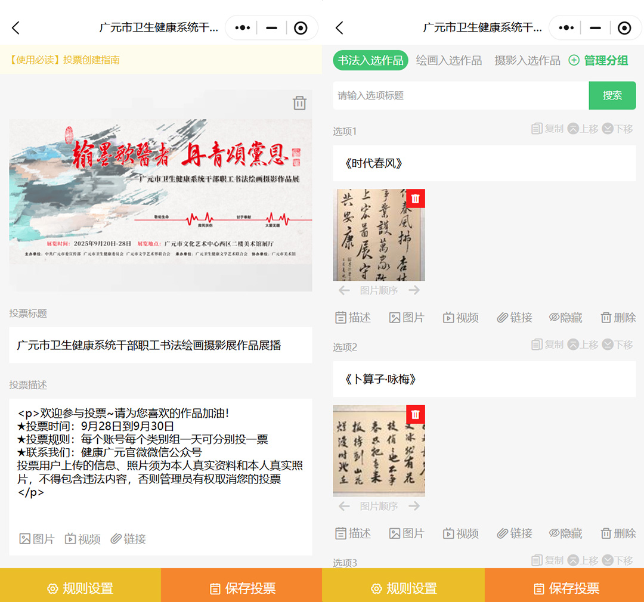Remove the 《时代春风》 thumbnail via red trash
Screen dimensions: 644x602
click(x=416, y=198)
